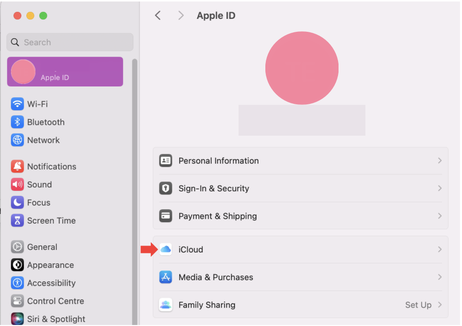The image size is (462, 326).
Task: Expand the Payment & Shipping section
Action: point(301,216)
